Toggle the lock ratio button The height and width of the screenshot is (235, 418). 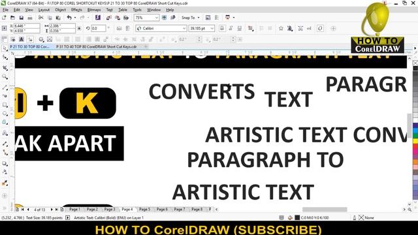coord(80,28)
